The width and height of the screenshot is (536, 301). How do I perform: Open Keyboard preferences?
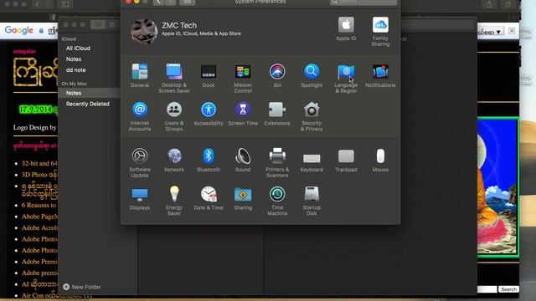pyautogui.click(x=312, y=162)
